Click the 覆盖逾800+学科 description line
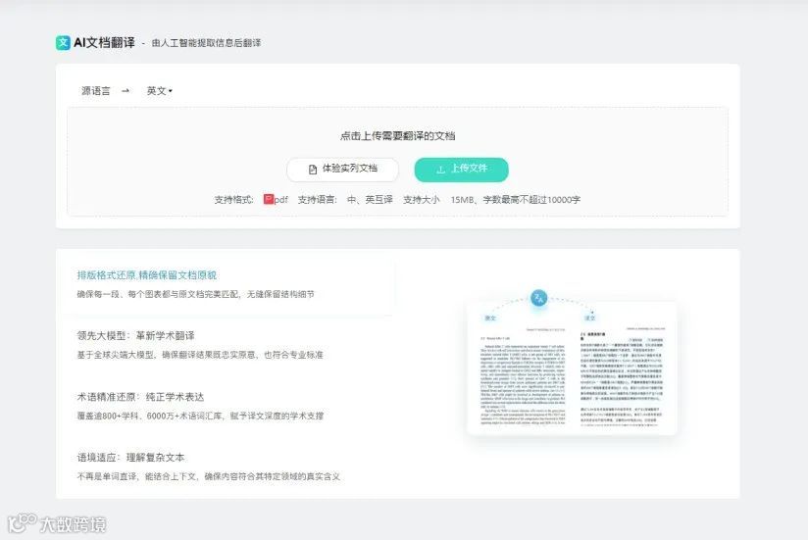Viewport: 808px width, 540px height. 200,416
